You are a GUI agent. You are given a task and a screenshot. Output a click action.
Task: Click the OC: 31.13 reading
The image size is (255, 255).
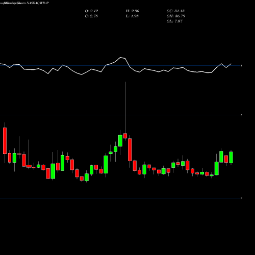click(175, 11)
